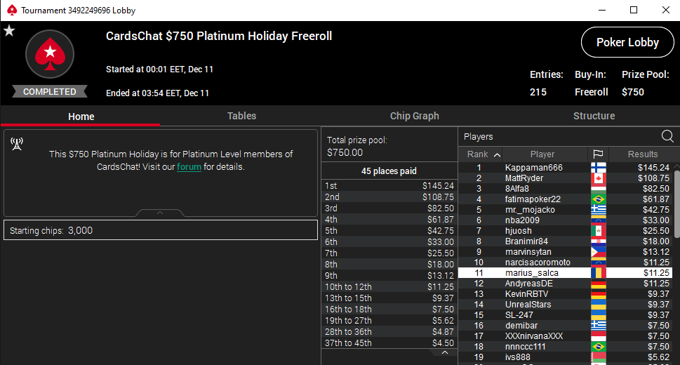Switch to the Tables tab
680x365 pixels.
[x=241, y=116]
